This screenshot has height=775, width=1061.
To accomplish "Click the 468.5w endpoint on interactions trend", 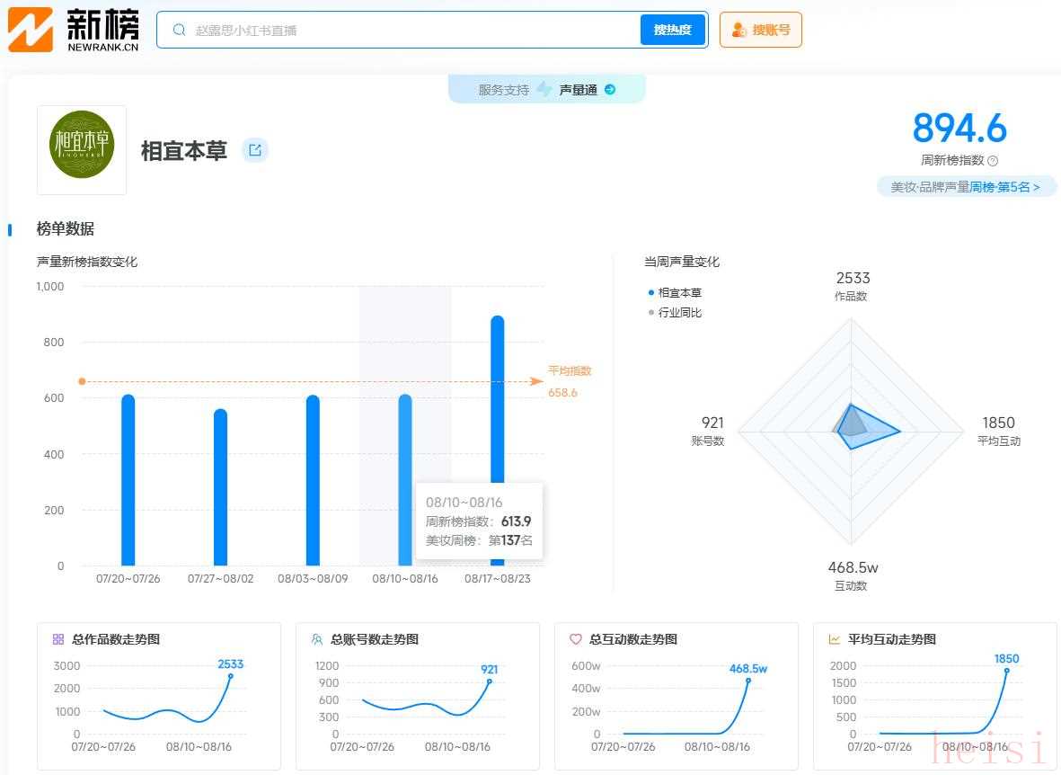I will tap(748, 681).
